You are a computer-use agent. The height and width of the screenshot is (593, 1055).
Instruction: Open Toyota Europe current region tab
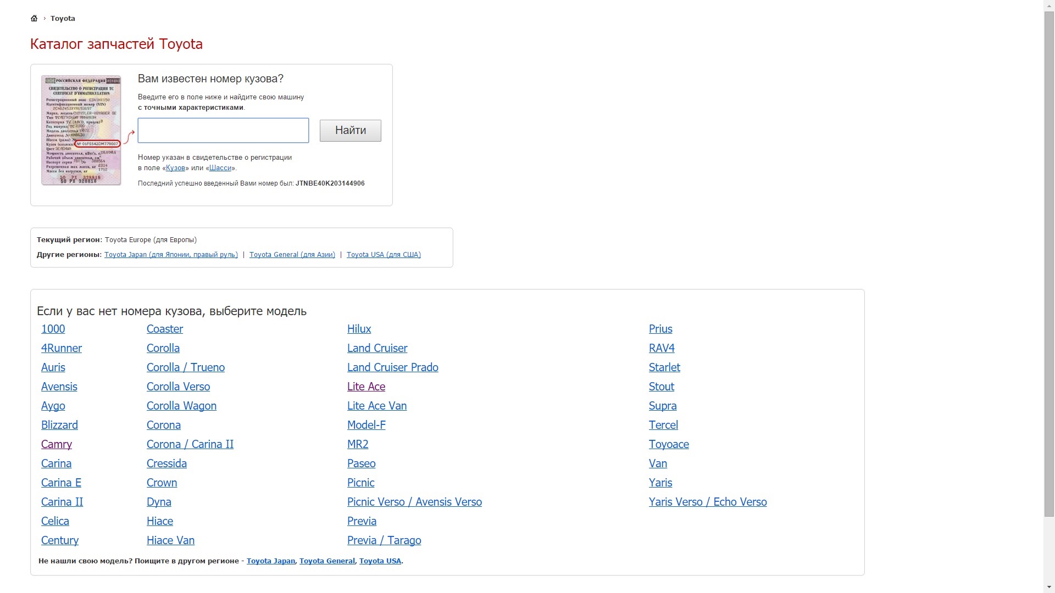pos(150,239)
